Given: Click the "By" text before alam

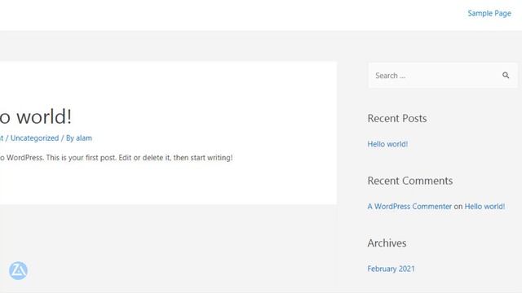Looking at the screenshot, I should [70, 138].
